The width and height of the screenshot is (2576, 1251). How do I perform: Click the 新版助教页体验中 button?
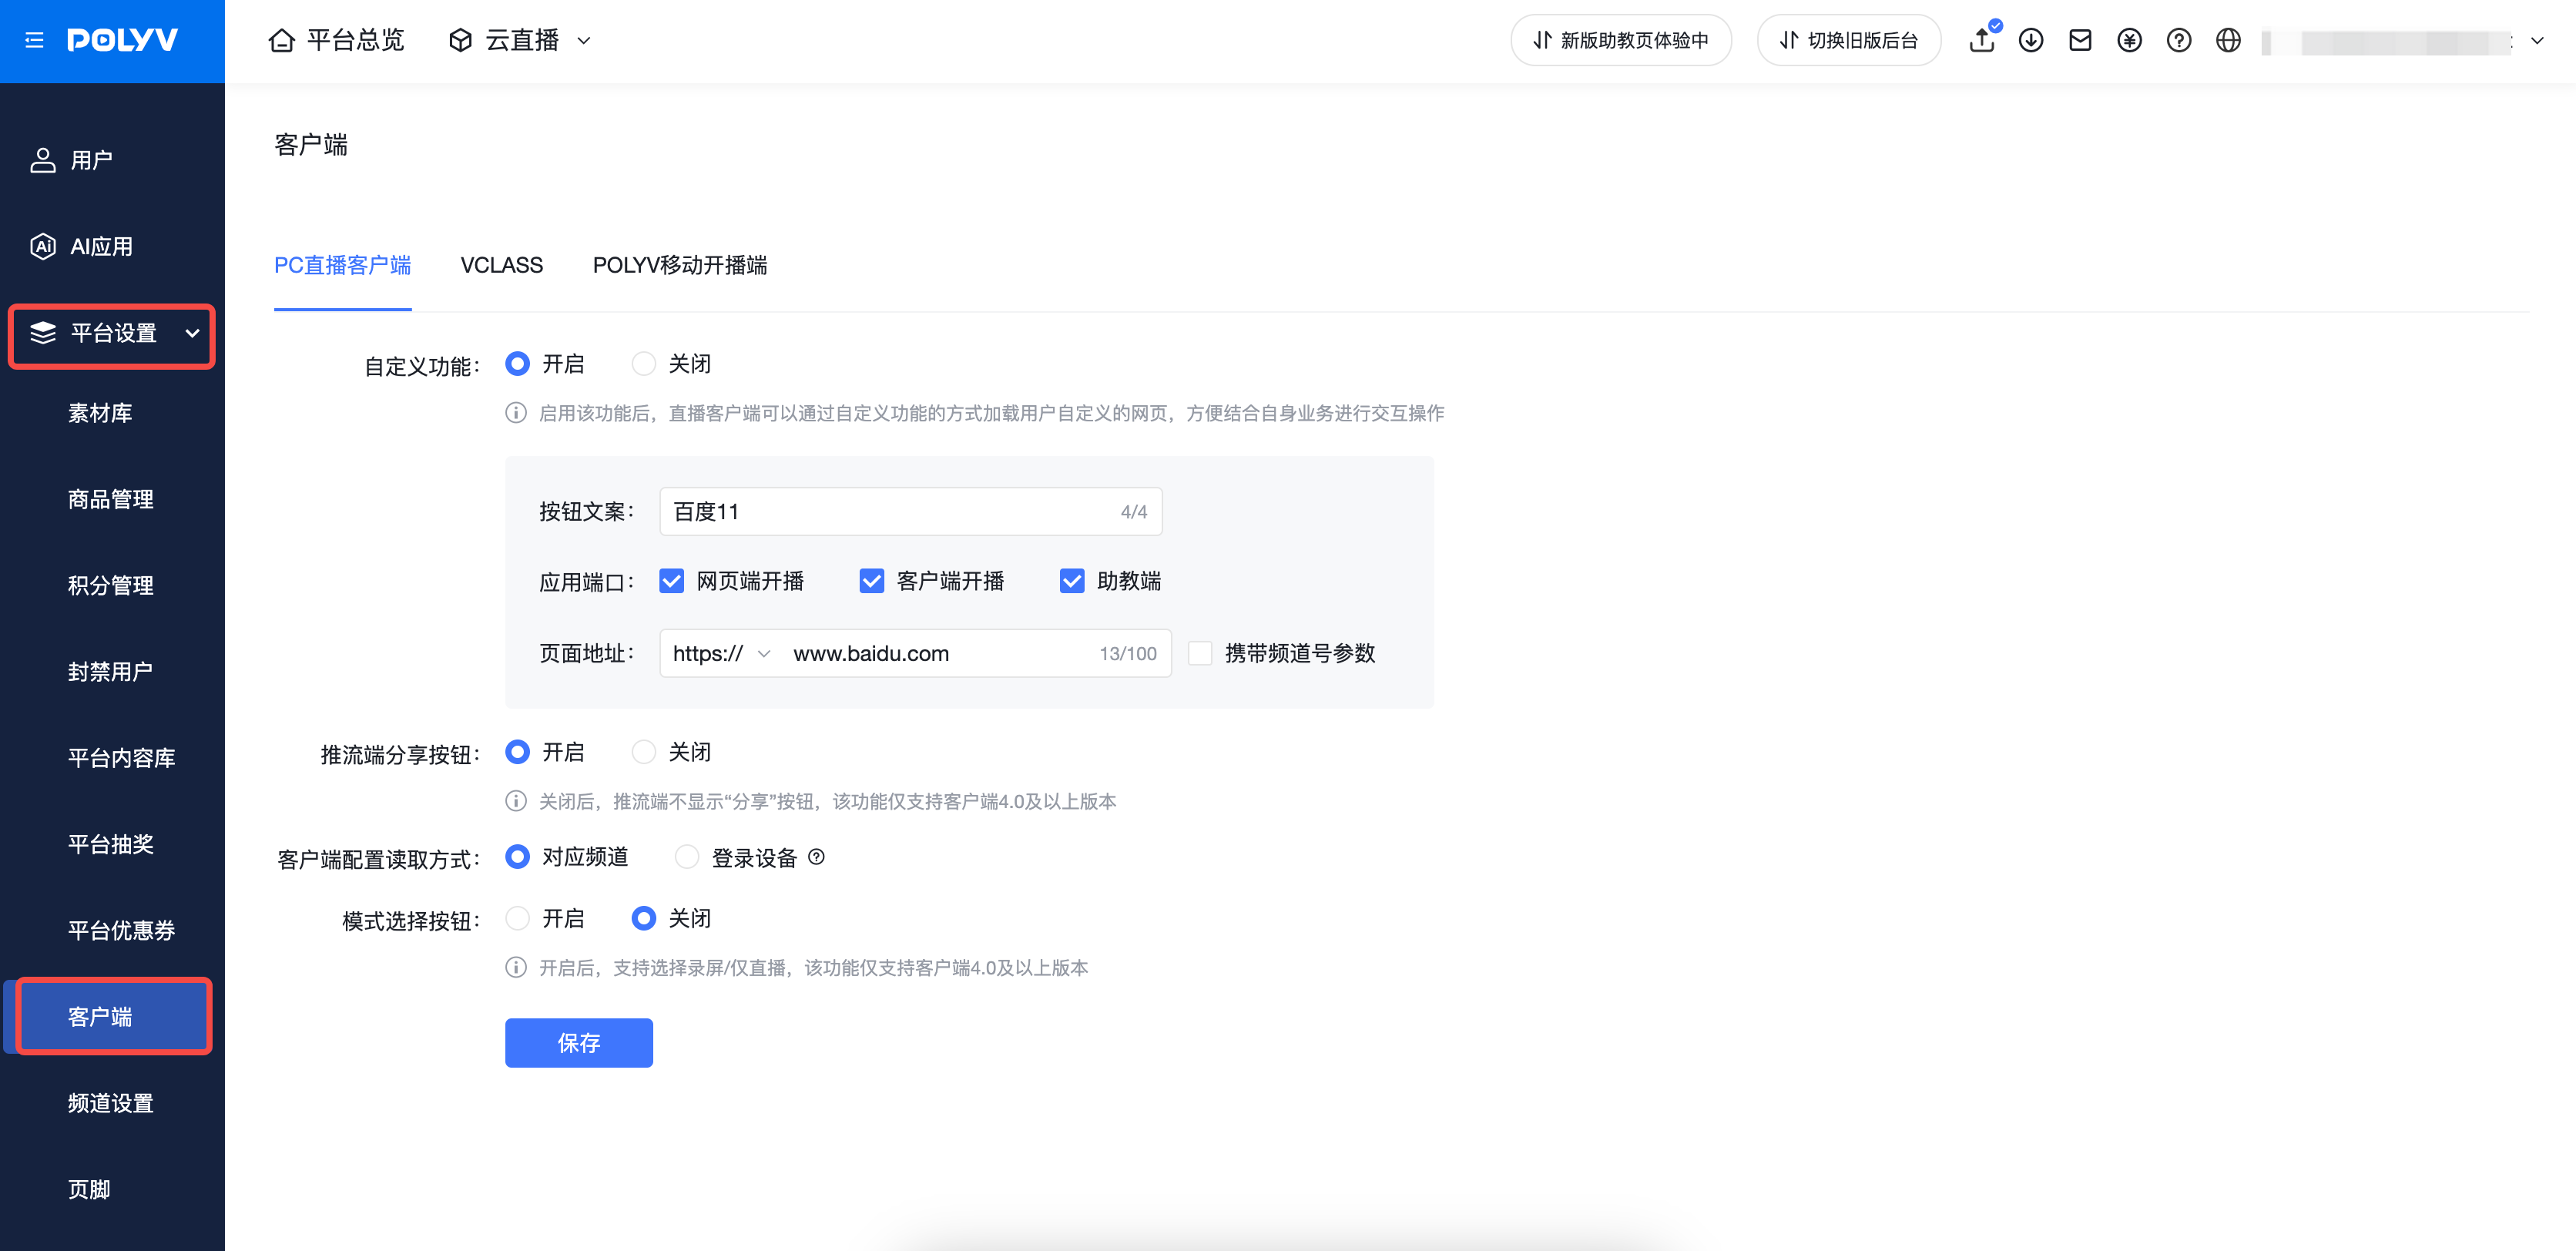click(1620, 40)
